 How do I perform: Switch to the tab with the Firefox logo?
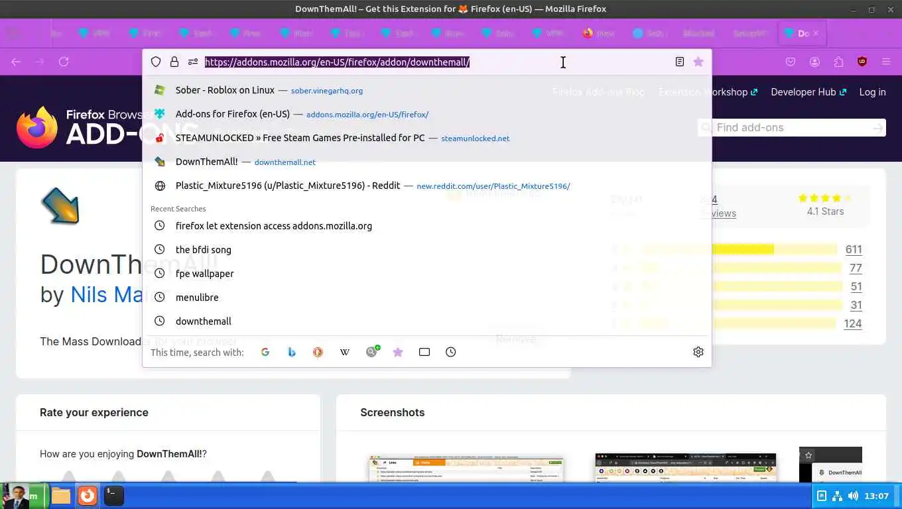coord(598,33)
